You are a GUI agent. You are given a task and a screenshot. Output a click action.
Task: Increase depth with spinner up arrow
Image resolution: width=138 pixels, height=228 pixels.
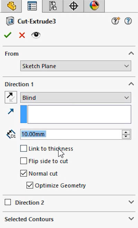tap(126, 132)
